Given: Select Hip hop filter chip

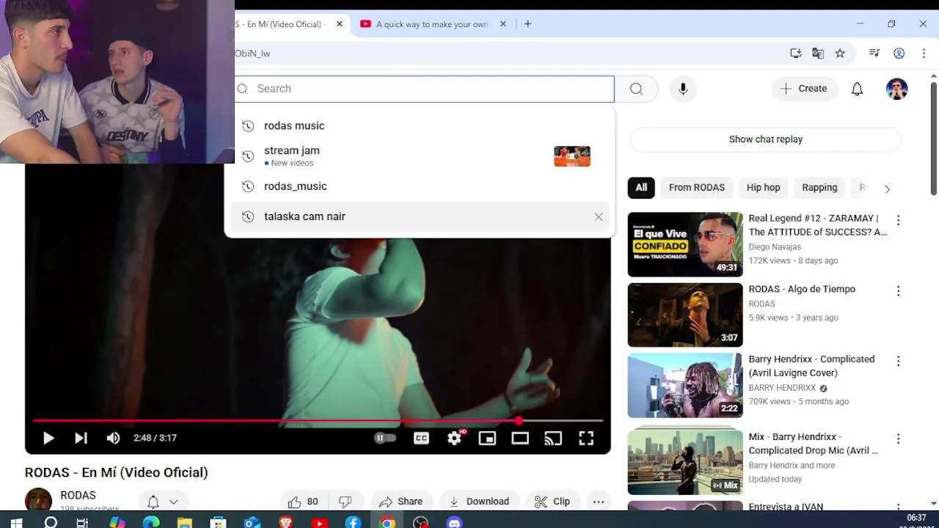Looking at the screenshot, I should pyautogui.click(x=763, y=188).
